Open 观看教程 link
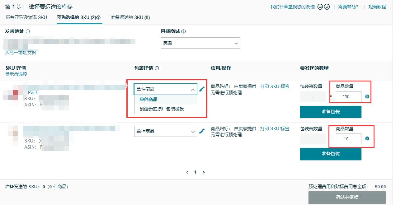This screenshot has height=205, width=396. point(377,7)
